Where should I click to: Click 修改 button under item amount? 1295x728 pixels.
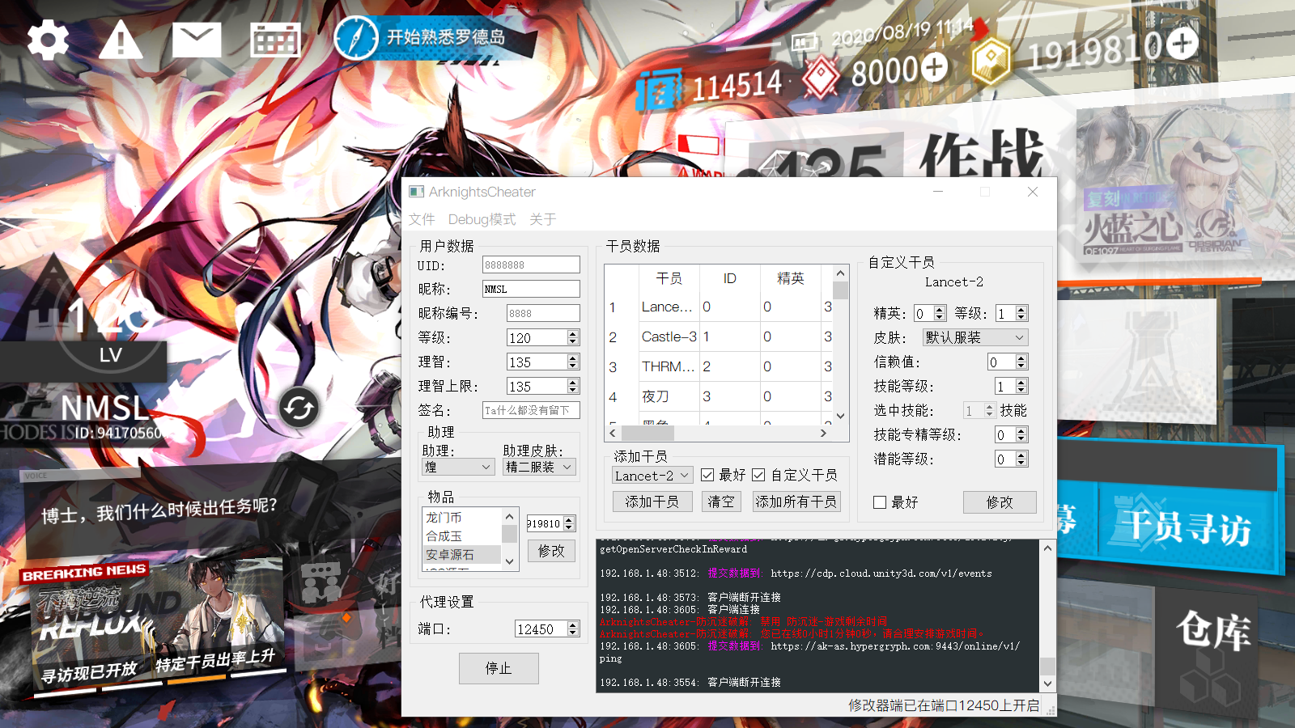pyautogui.click(x=551, y=550)
